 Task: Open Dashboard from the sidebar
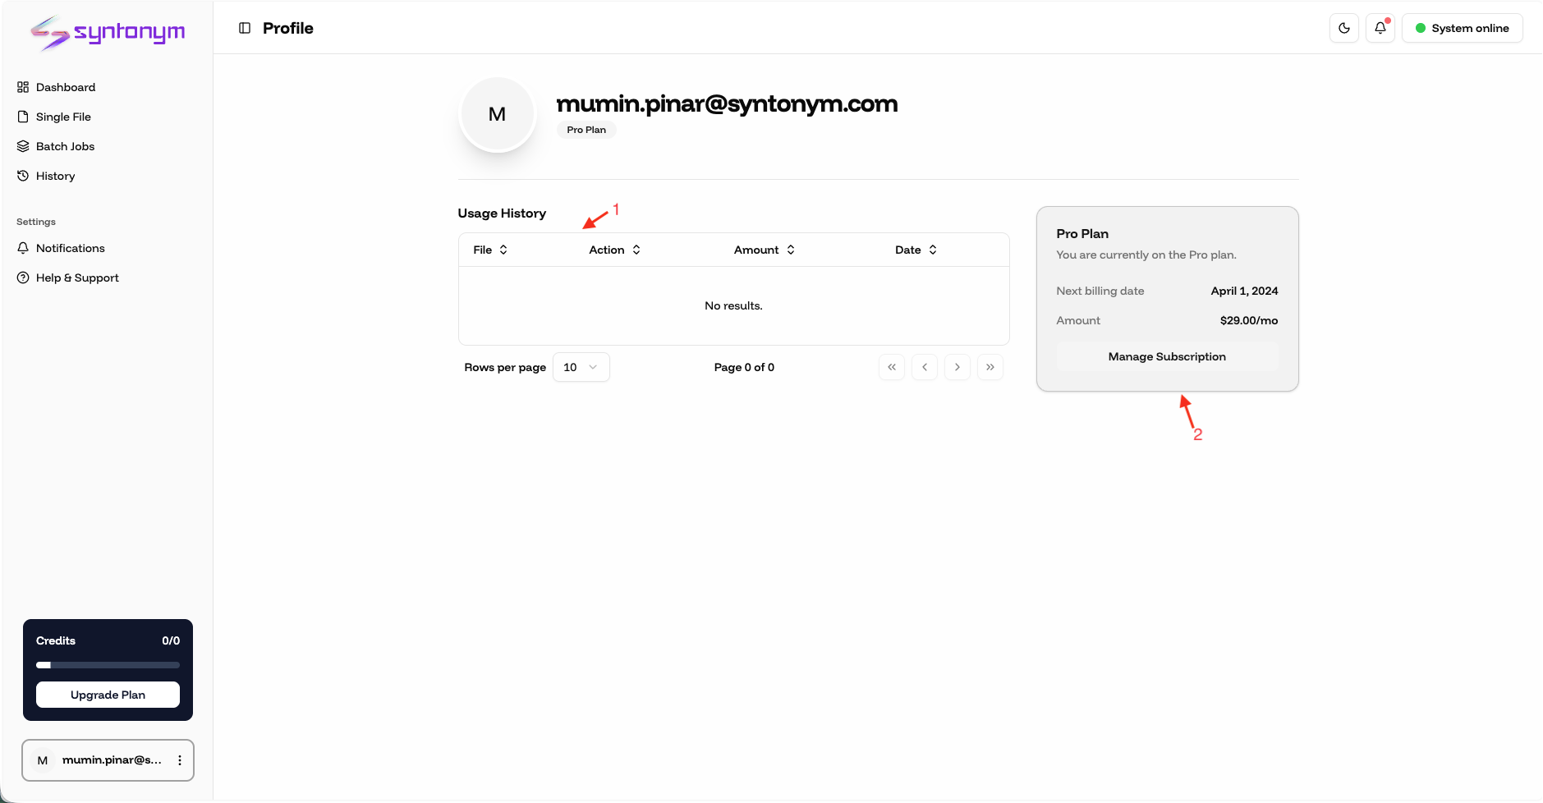coord(66,87)
